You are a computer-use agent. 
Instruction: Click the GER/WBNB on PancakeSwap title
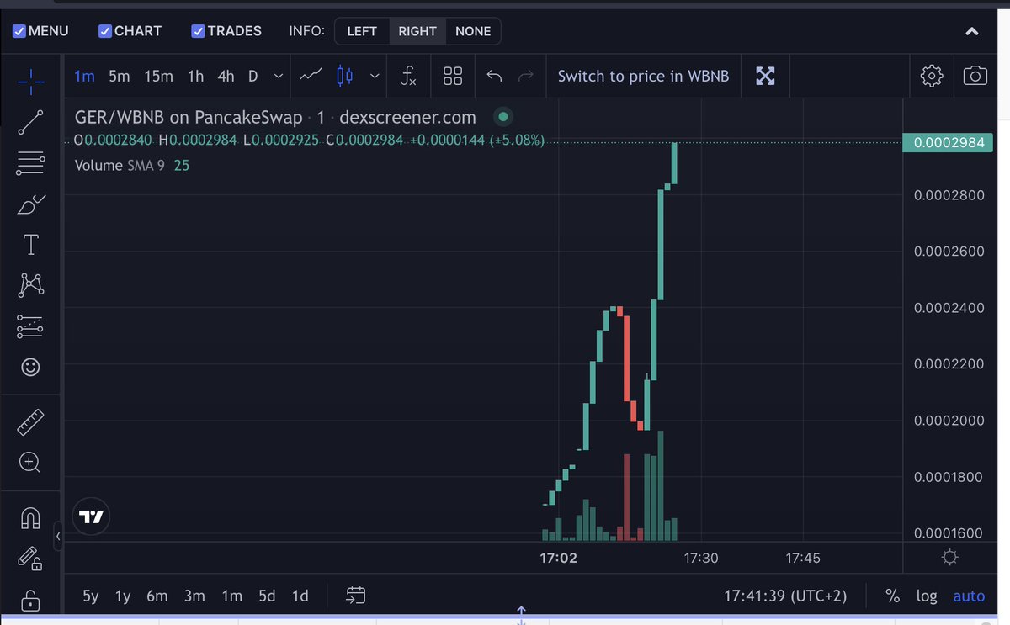[189, 117]
